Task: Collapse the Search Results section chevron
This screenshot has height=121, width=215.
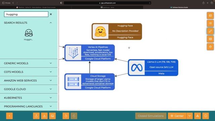Action: pyautogui.click(x=51, y=23)
